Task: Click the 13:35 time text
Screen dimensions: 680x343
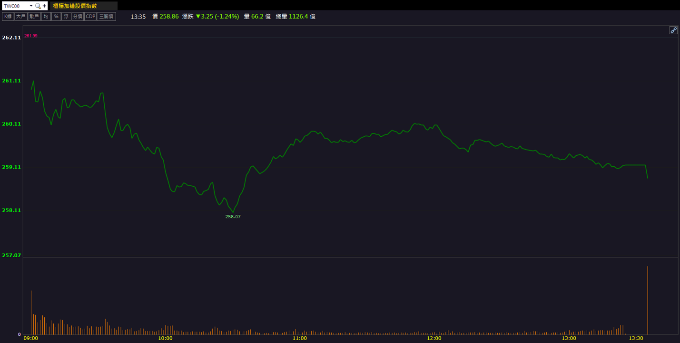Action: (x=138, y=17)
